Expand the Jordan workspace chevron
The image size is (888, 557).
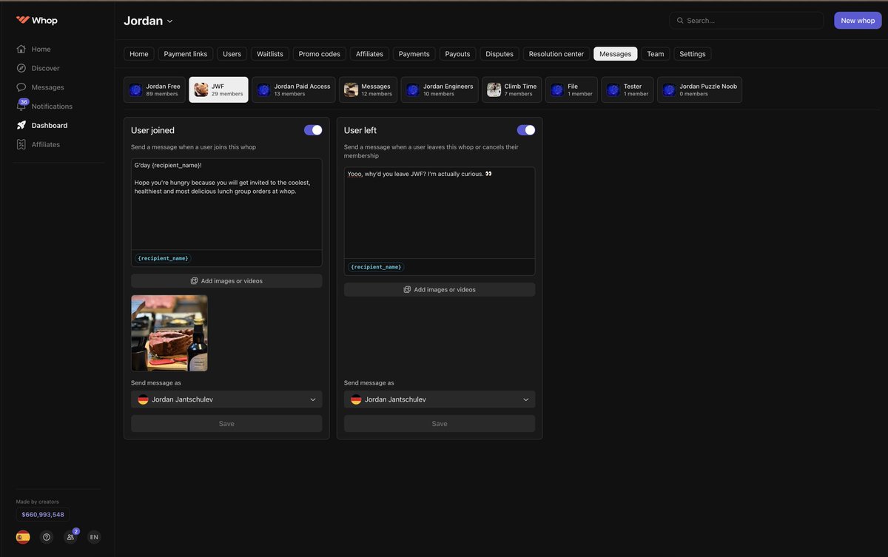pyautogui.click(x=169, y=20)
